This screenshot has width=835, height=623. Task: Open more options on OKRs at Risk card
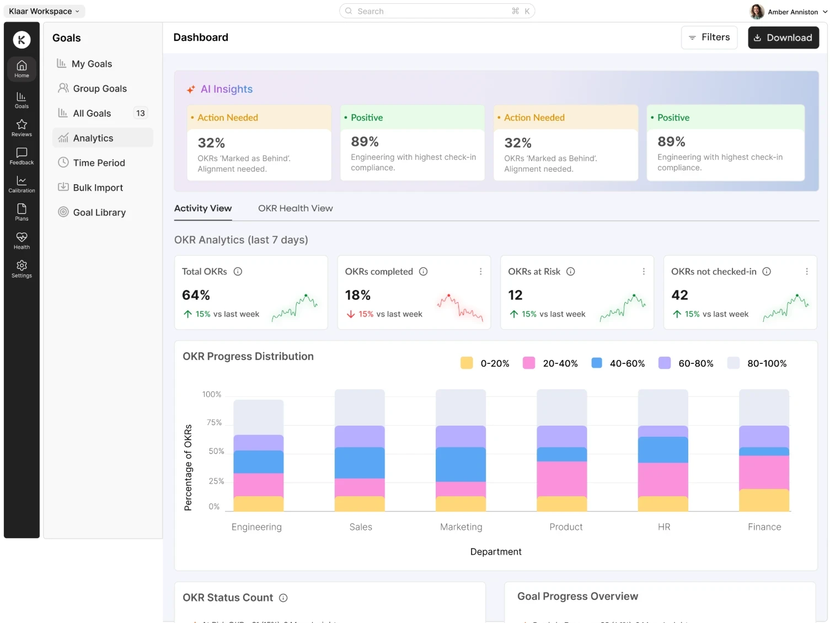click(644, 271)
